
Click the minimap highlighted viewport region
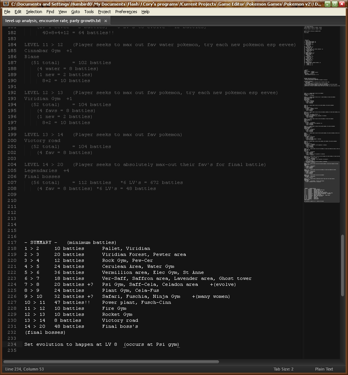pyautogui.click(x=321, y=182)
